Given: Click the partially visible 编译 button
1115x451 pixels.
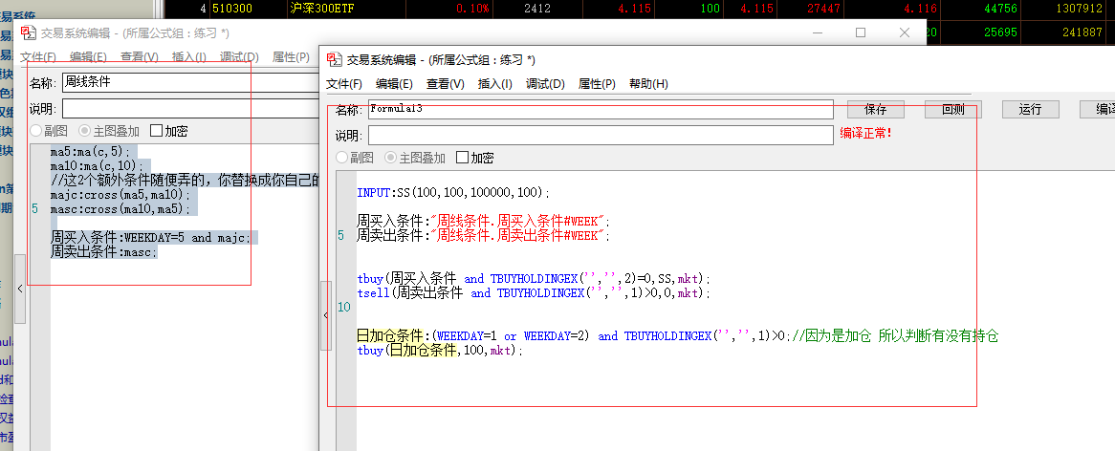Looking at the screenshot, I should pos(1097,109).
